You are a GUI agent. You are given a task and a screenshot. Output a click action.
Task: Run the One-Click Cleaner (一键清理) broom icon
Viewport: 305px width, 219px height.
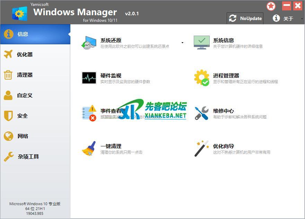(89, 148)
